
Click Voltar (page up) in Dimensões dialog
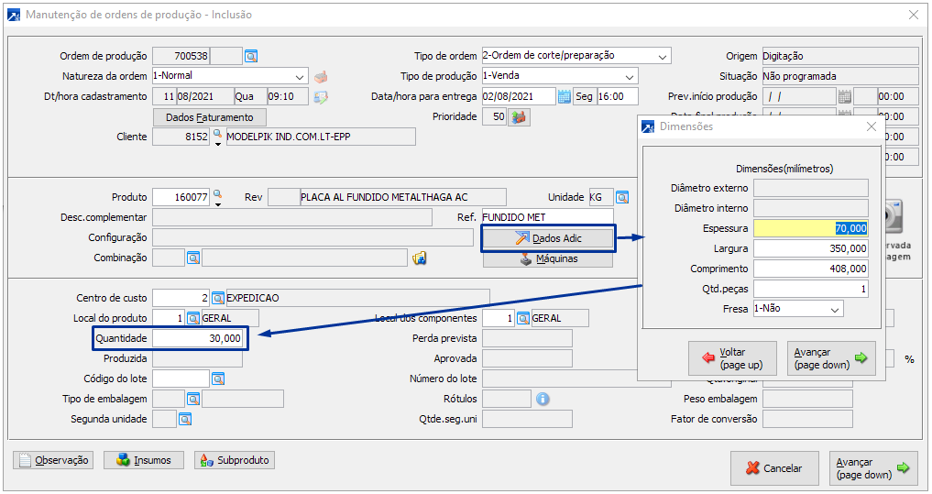click(x=732, y=358)
